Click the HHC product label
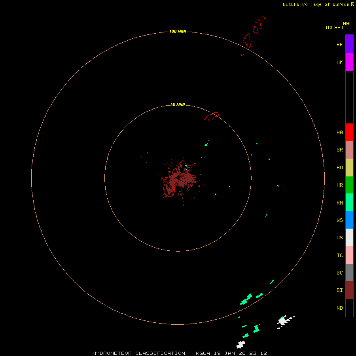The height and width of the screenshot is (356, 356). click(x=347, y=24)
